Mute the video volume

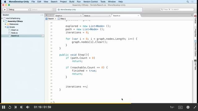point(28,107)
